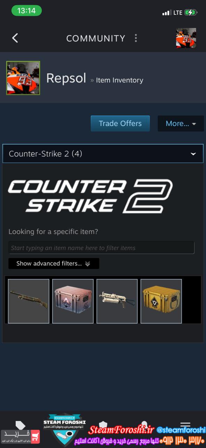
Task: Tap the store tag icon in bottom bar
Action: (21, 425)
